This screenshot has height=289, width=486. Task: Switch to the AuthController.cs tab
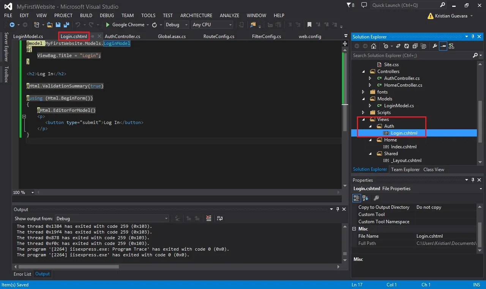click(x=122, y=37)
